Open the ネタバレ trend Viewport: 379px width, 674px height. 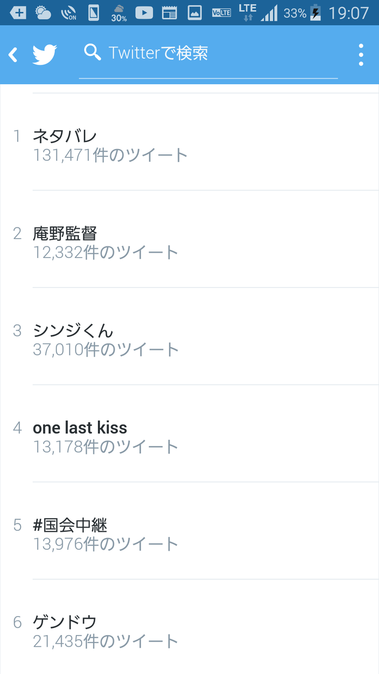point(189,142)
